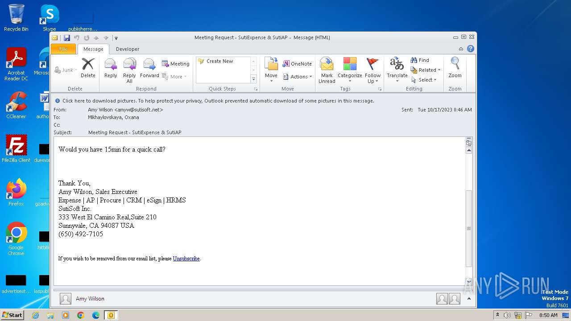Open the Firefox desktop shortcut
Image resolution: width=571 pixels, height=321 pixels.
16,193
